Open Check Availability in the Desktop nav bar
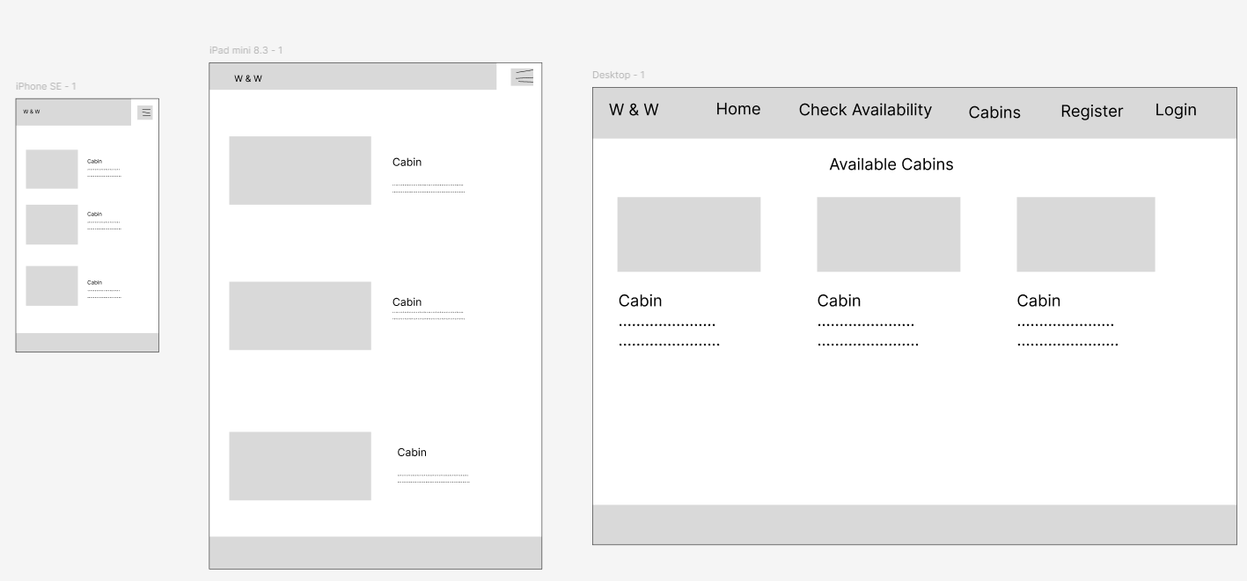This screenshot has height=581, width=1247. 865,110
